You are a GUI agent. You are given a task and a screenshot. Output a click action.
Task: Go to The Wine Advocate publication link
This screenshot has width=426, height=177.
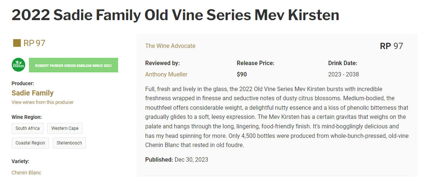tap(170, 46)
